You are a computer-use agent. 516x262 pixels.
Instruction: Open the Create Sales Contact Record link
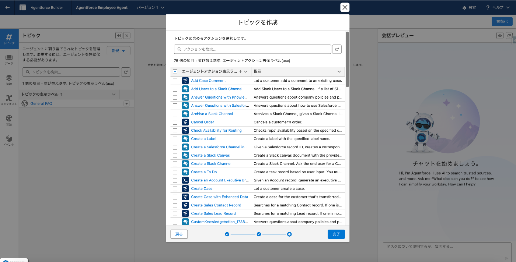[216, 205]
